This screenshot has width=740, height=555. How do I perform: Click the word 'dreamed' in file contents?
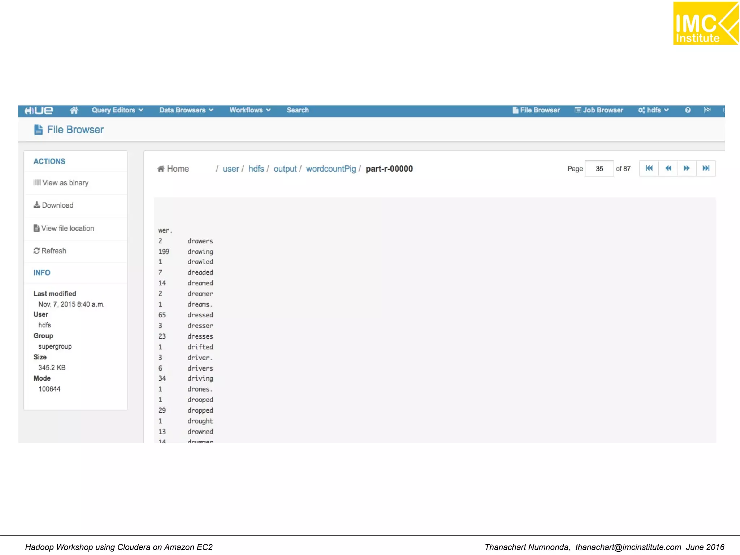(200, 283)
